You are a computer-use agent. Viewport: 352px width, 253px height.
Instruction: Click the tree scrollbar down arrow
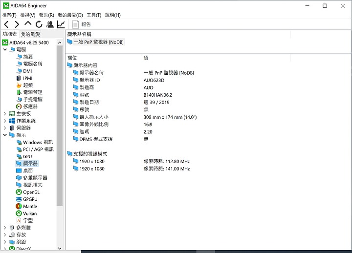tap(60, 248)
